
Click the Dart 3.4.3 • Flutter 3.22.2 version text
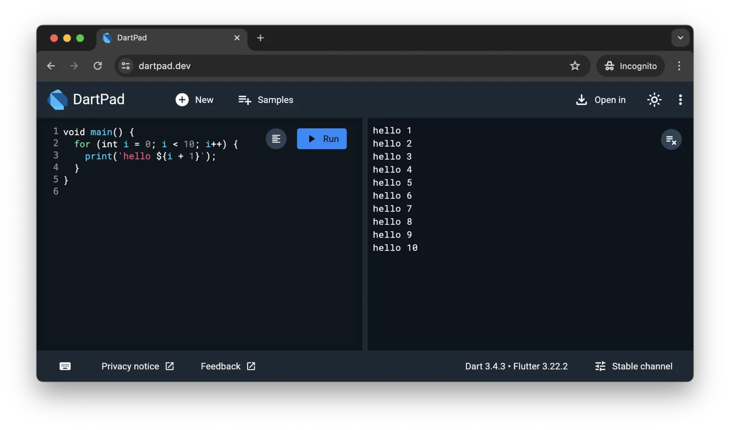coord(516,366)
